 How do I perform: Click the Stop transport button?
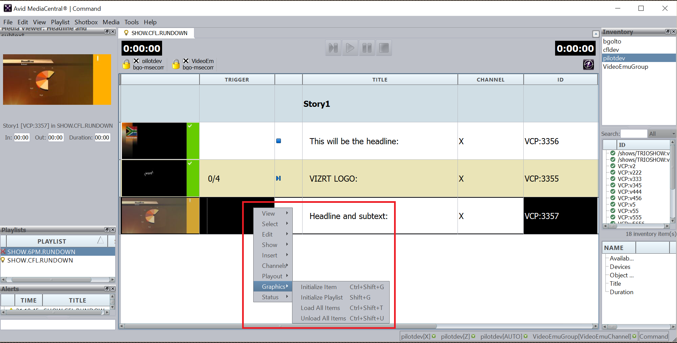click(x=384, y=48)
